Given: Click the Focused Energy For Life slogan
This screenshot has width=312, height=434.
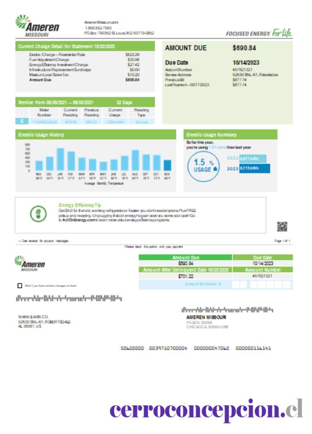Looking at the screenshot, I should pos(259,33).
